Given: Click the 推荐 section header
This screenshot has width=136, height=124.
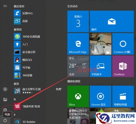Looking at the screenshot, I should (16, 84).
